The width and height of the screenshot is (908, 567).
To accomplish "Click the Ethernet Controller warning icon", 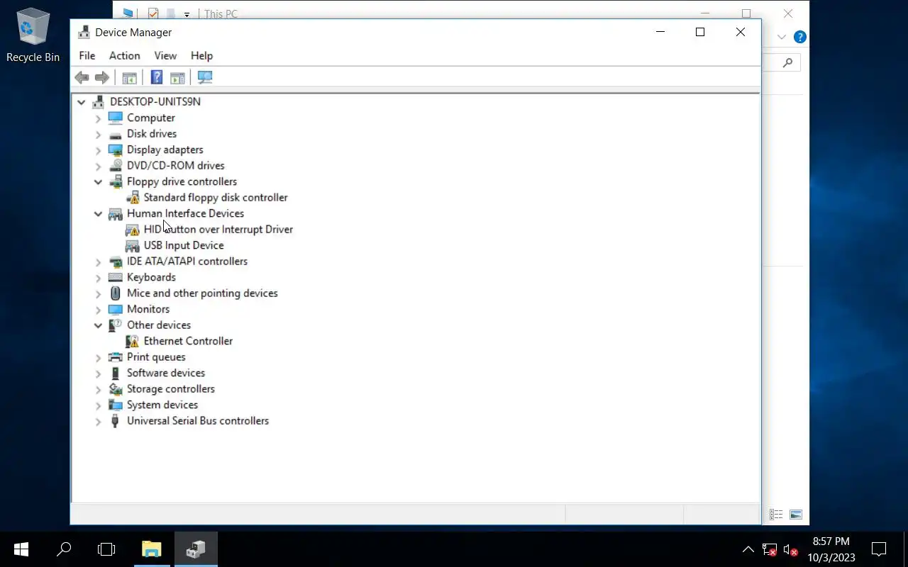I will (x=132, y=341).
